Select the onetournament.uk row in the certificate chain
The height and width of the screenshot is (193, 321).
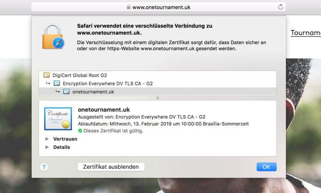tap(93, 92)
